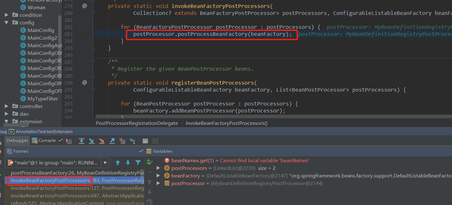The width and height of the screenshot is (452, 205).
Task: Click the @ gutter icon on line 290
Action: click(x=84, y=83)
